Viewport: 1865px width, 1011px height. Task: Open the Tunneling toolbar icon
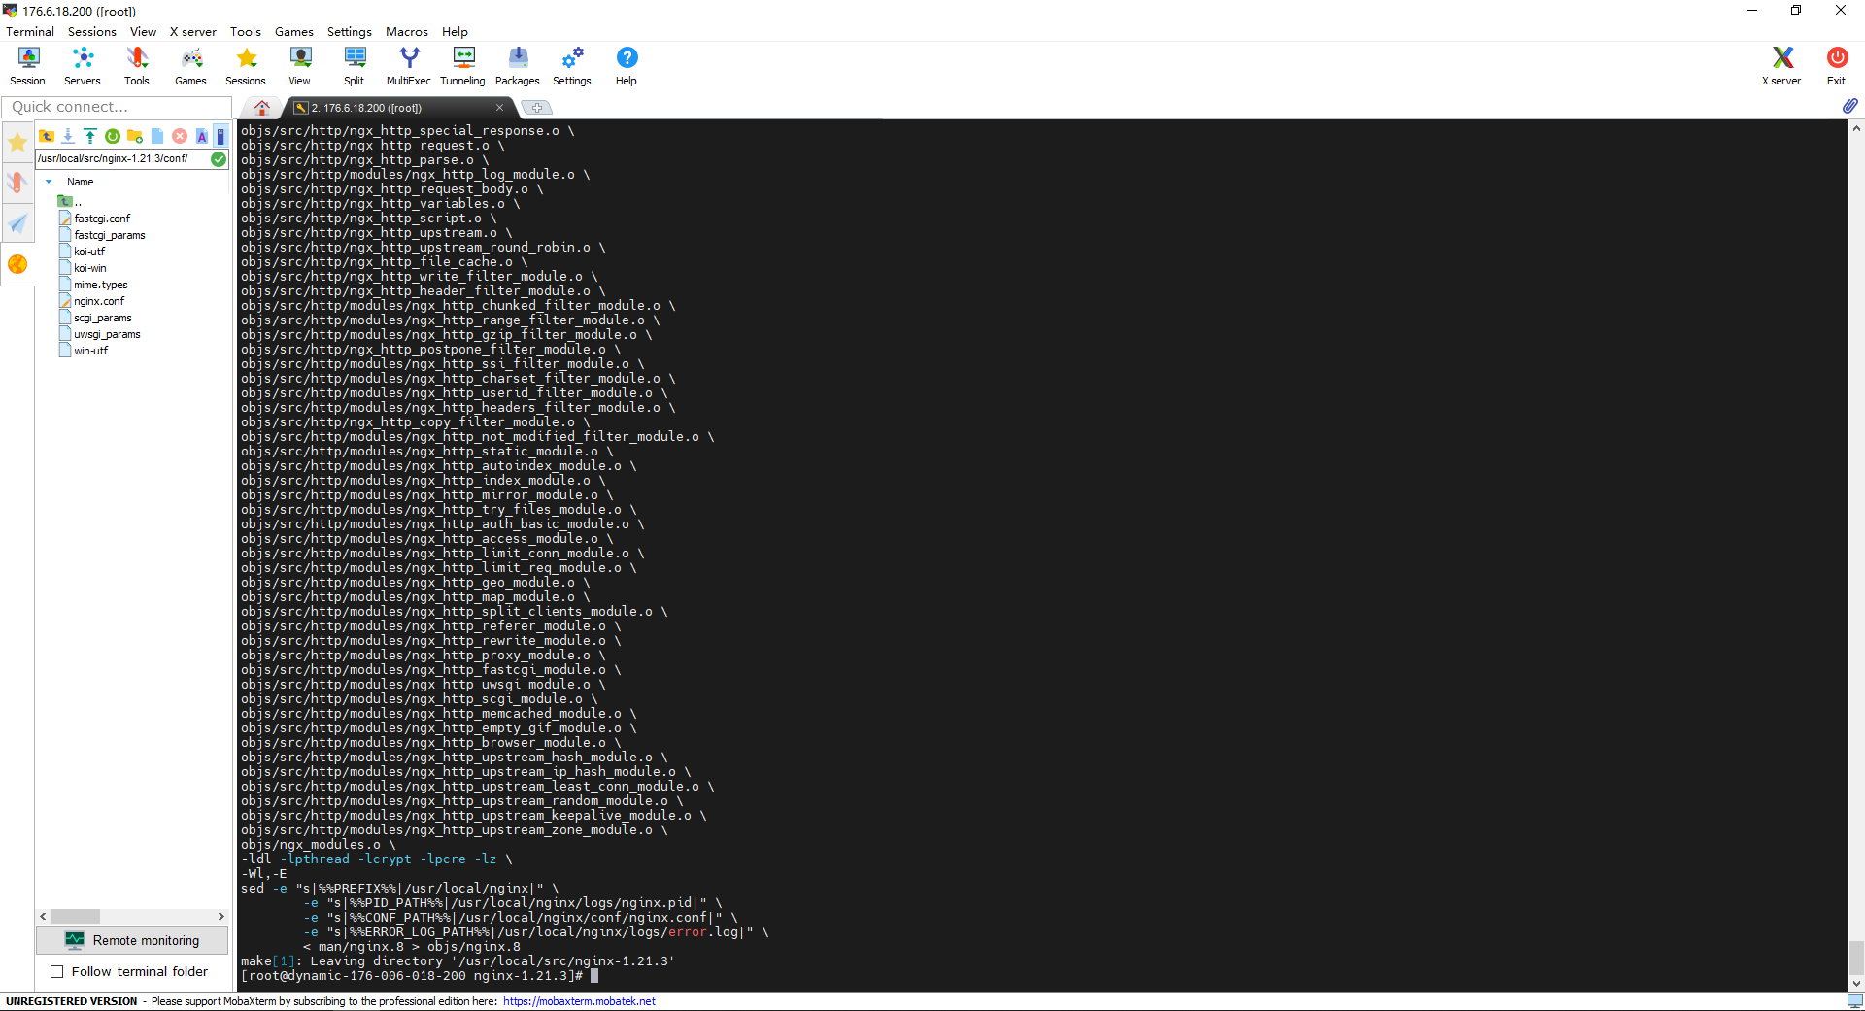click(462, 66)
